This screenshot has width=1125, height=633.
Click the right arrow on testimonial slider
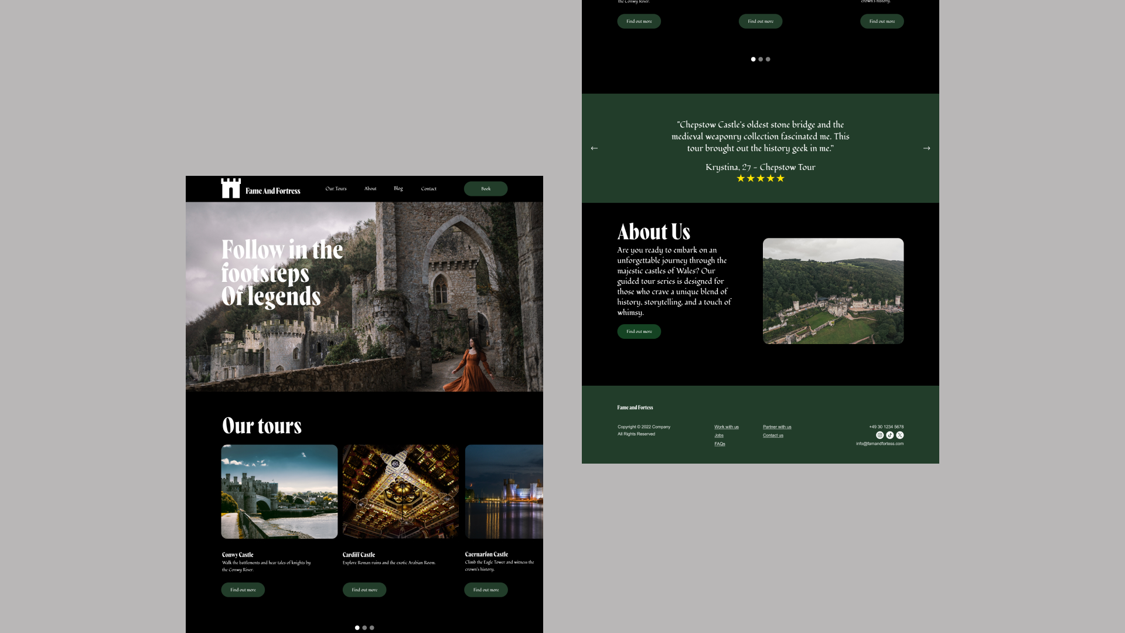click(x=926, y=148)
